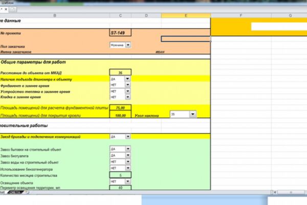Viewport: 307px width, 205px height.
Task: Click the 'Имена заказчиков' label
Action: click(x=16, y=52)
